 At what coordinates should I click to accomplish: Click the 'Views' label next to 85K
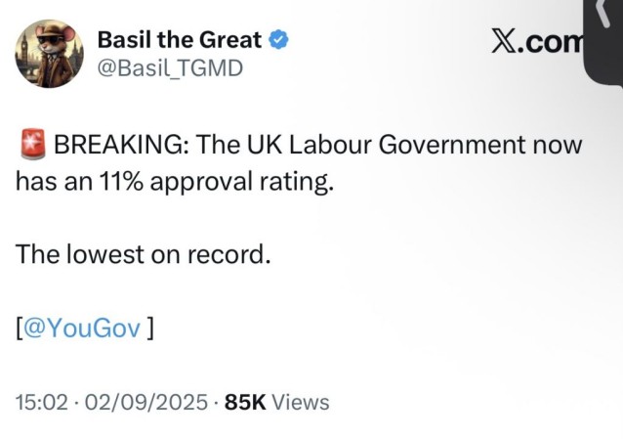click(301, 402)
